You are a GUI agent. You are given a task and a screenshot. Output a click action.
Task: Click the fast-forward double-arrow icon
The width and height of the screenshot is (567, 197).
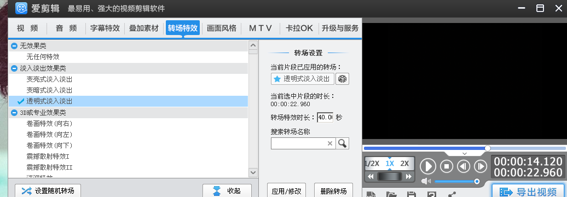(409, 177)
